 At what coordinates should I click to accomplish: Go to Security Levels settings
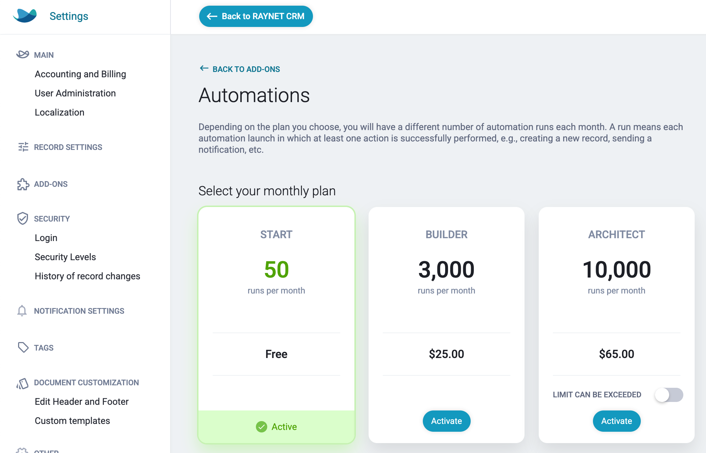click(x=65, y=257)
